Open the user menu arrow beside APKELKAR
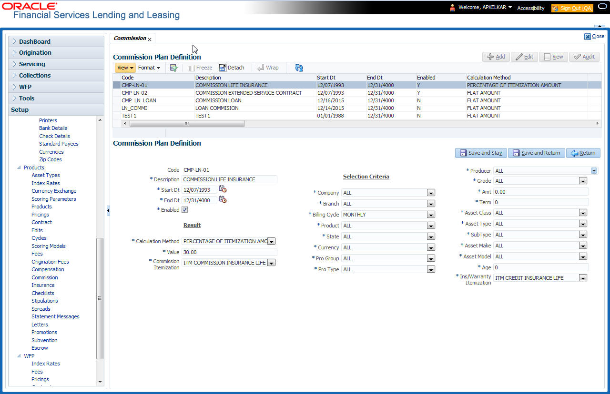The width and height of the screenshot is (610, 394). pyautogui.click(x=510, y=8)
